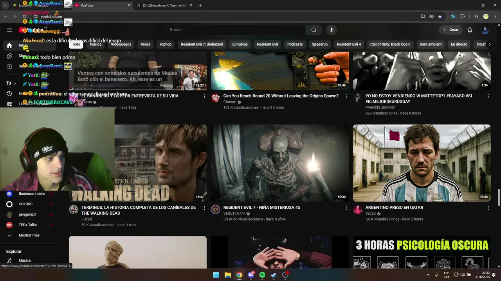Open the Chrism channel avatar
The width and height of the screenshot is (501, 281).
216,98
